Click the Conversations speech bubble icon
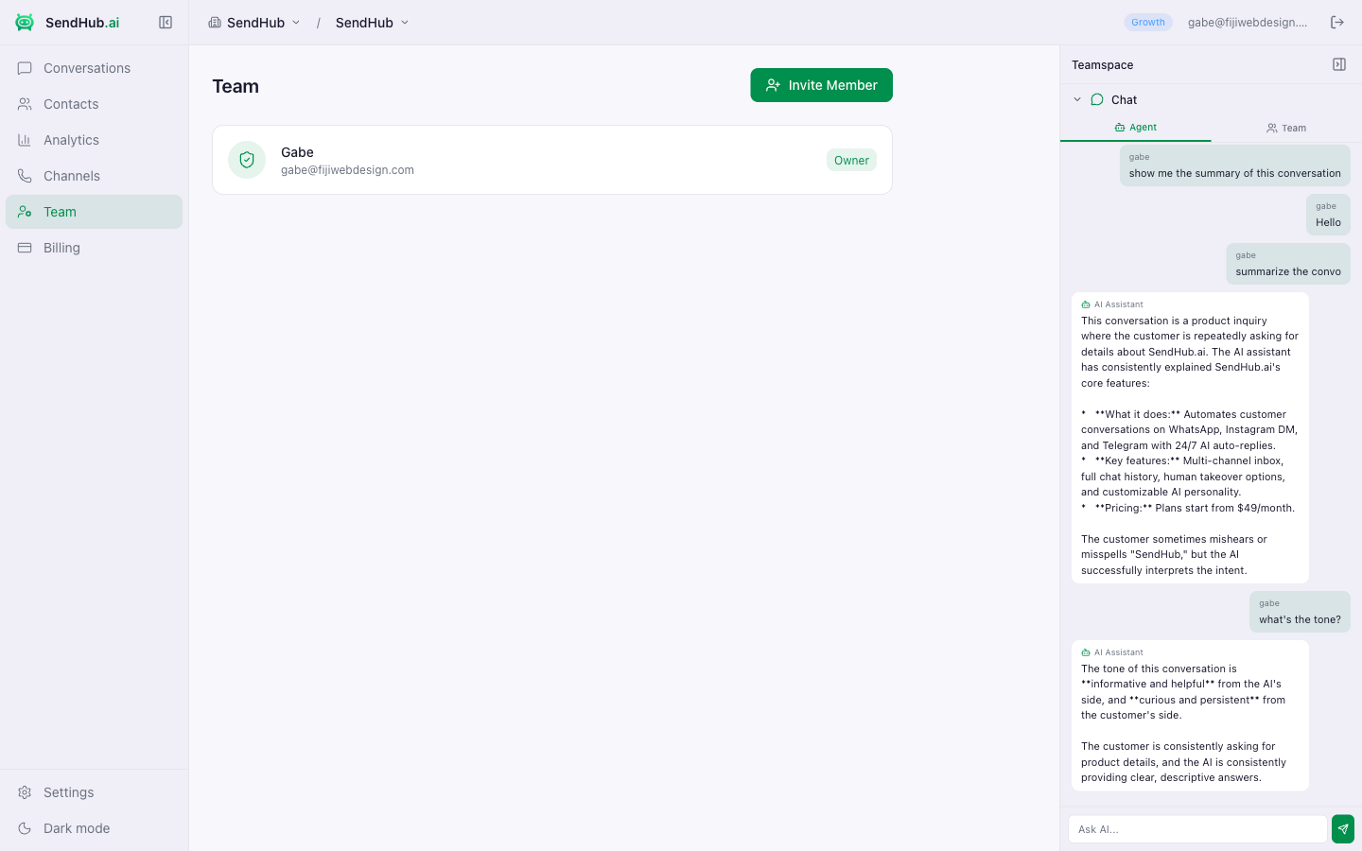Image resolution: width=1362 pixels, height=851 pixels. pos(25,68)
